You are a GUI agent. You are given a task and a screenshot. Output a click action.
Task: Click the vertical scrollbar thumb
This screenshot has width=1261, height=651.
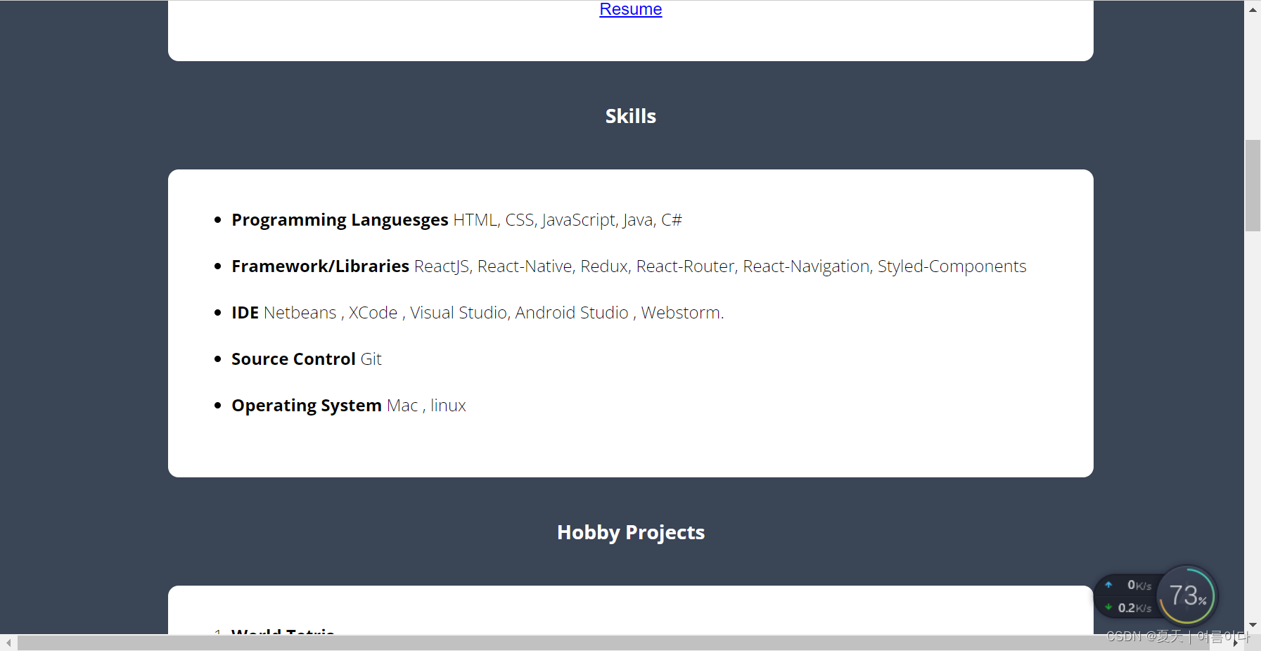click(1253, 186)
